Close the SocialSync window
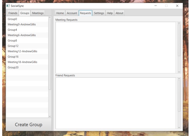 (x=177, y=6)
